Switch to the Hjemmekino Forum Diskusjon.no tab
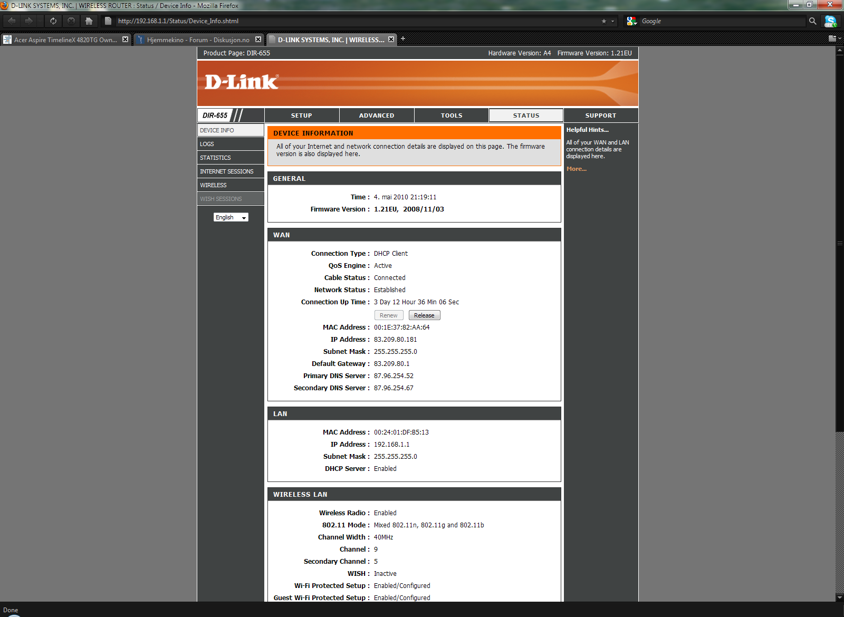The width and height of the screenshot is (844, 617). coord(198,40)
